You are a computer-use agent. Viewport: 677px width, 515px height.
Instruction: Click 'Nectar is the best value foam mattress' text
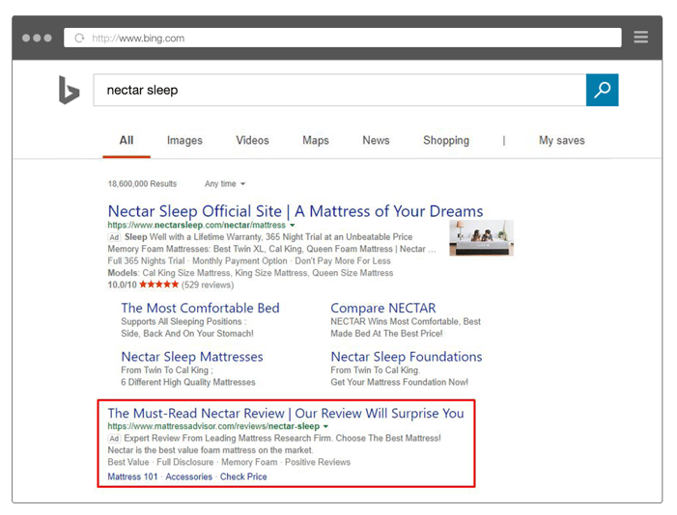coord(211,449)
